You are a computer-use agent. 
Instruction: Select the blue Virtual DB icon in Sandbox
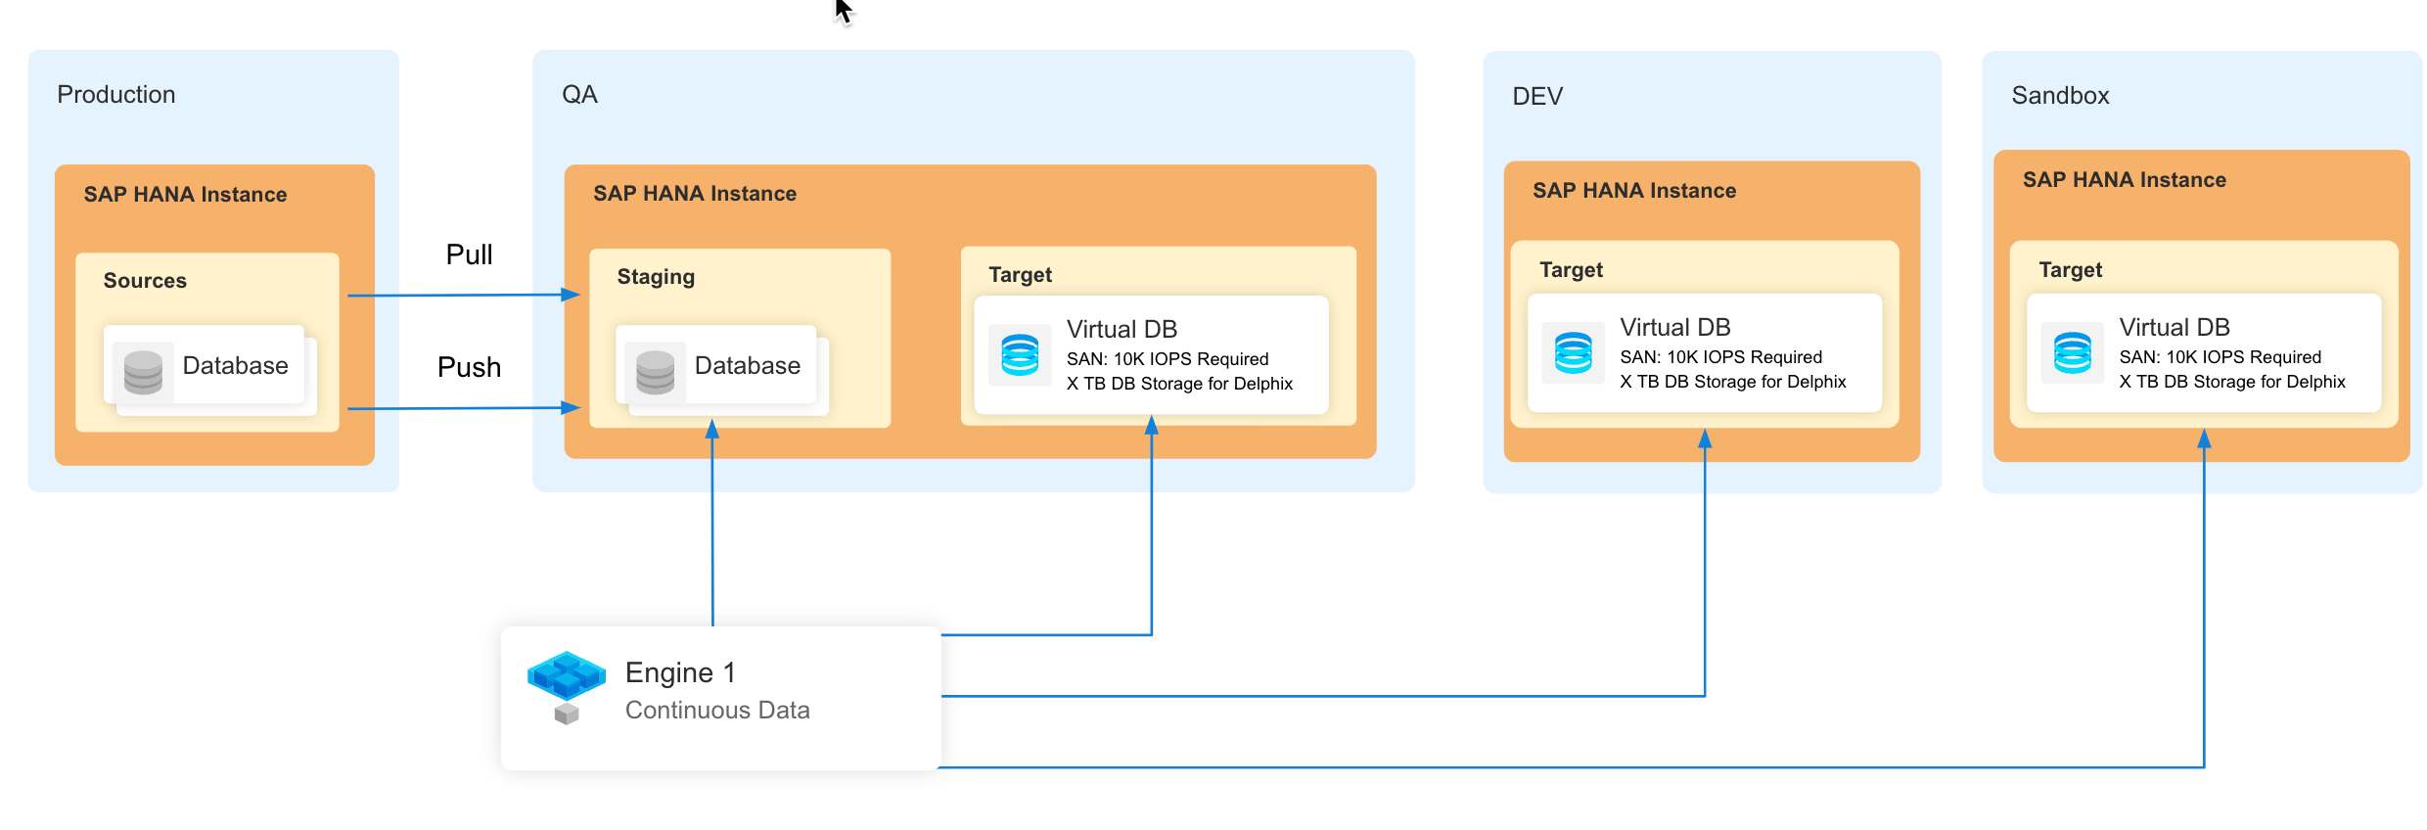[x=2072, y=353]
